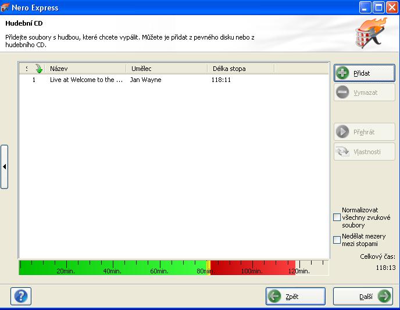
Task: Sort tracks by Název column header
Action: tap(85, 69)
